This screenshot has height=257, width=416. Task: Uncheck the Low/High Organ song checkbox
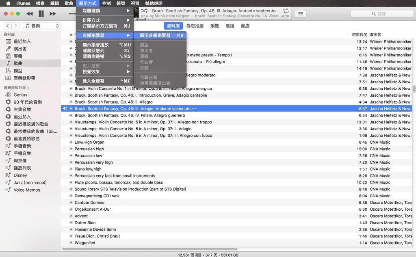pyautogui.click(x=71, y=142)
